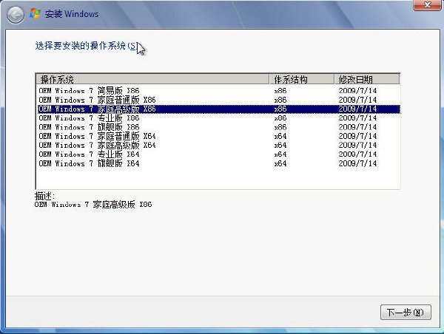
Task: Sort by the 修改日期 column header
Action: (367, 80)
